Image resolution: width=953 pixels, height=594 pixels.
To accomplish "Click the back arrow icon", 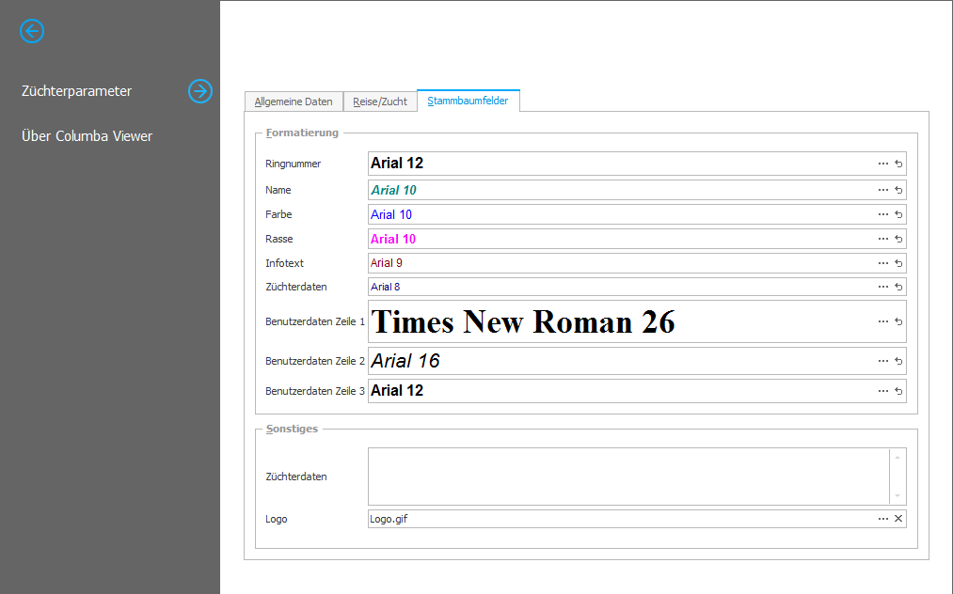I will coord(32,31).
